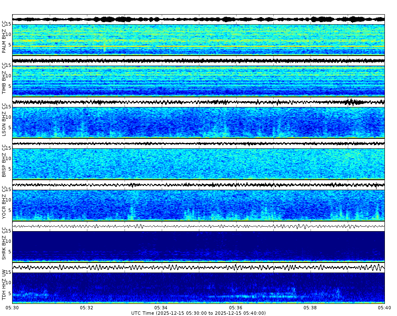
Task: Select the PALM BHZ CC station label
Action: coord(4,36)
